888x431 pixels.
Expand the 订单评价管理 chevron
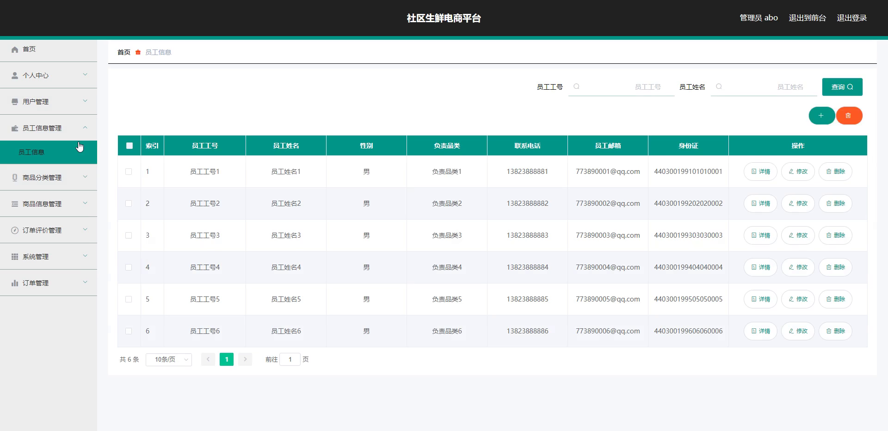85,229
